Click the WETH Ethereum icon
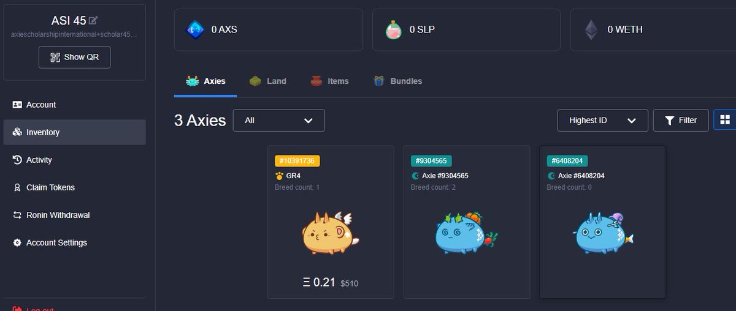 pos(591,29)
